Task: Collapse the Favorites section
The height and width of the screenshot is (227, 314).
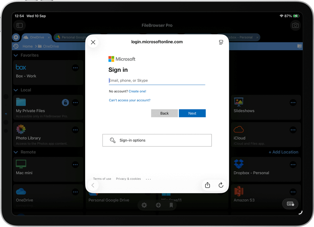Action: [x=16, y=55]
